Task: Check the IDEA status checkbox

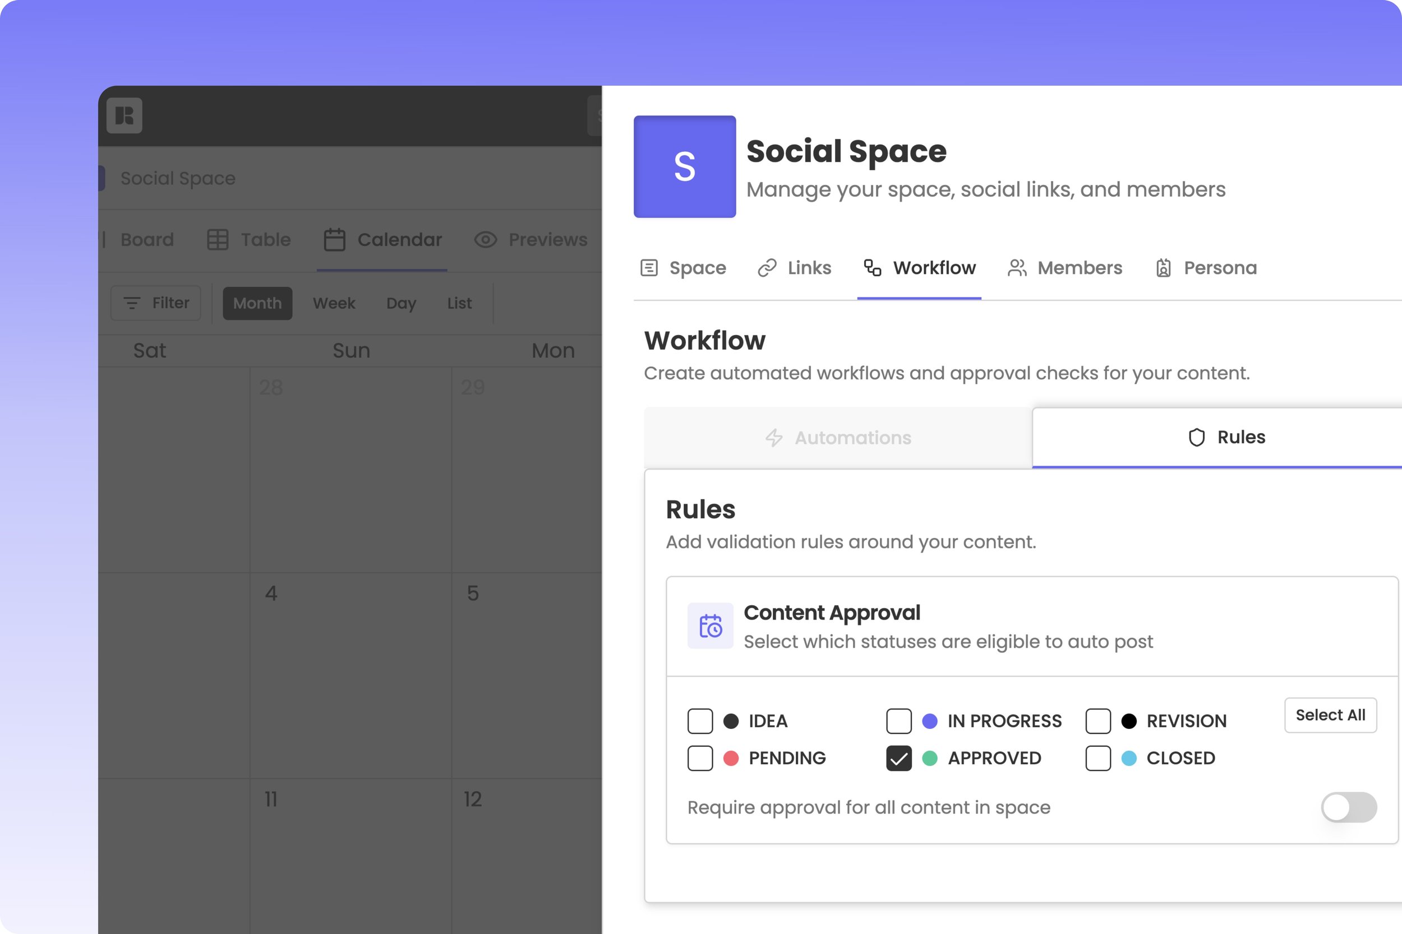Action: tap(700, 721)
